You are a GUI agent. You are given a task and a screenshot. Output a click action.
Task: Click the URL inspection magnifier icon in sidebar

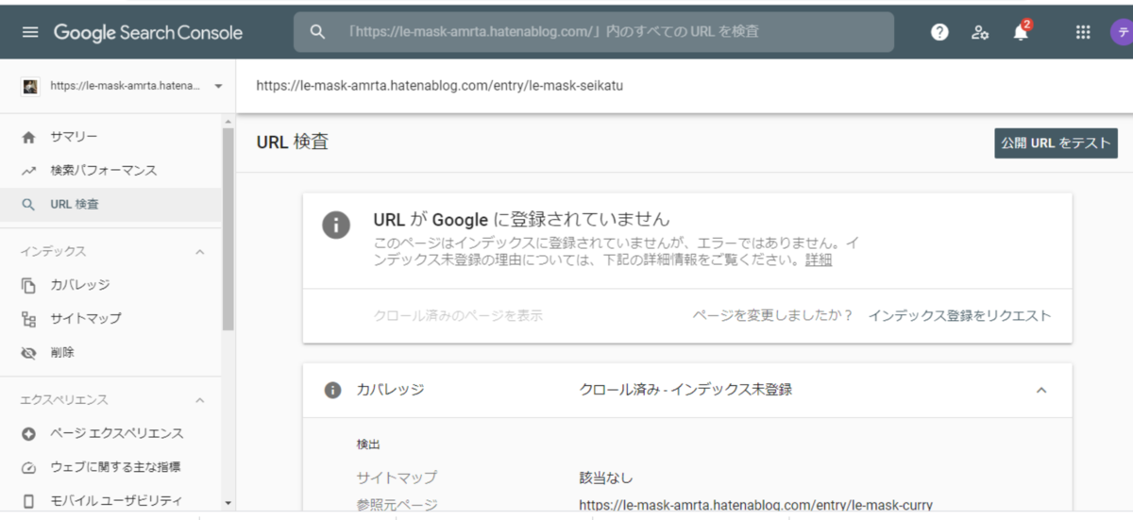29,204
